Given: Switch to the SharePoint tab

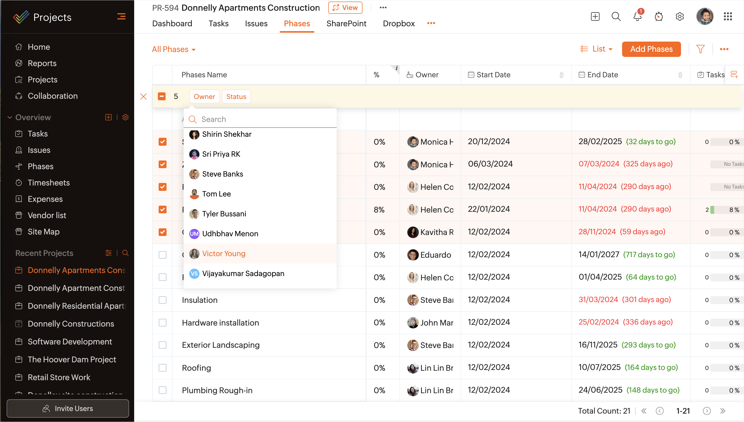Looking at the screenshot, I should (x=346, y=23).
